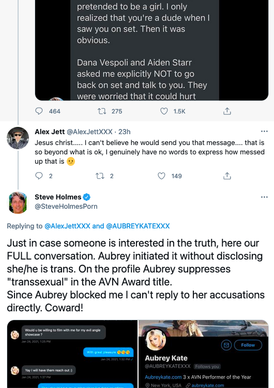The image size is (274, 388).
Task: Open the chat conversation screenshot image
Action: [72, 354]
